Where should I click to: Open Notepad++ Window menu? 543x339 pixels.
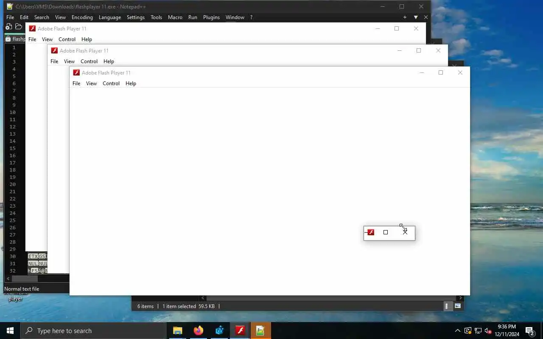click(x=235, y=17)
